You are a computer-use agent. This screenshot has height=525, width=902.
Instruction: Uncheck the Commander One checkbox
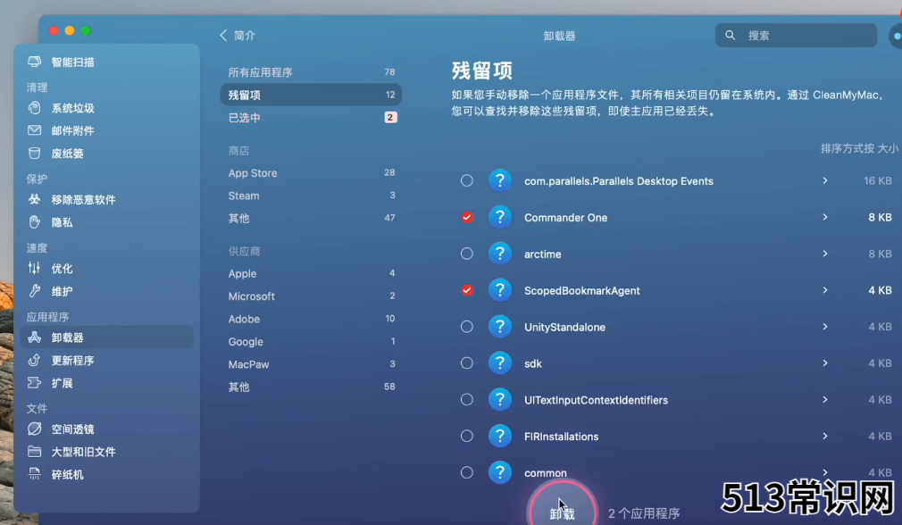(x=467, y=217)
